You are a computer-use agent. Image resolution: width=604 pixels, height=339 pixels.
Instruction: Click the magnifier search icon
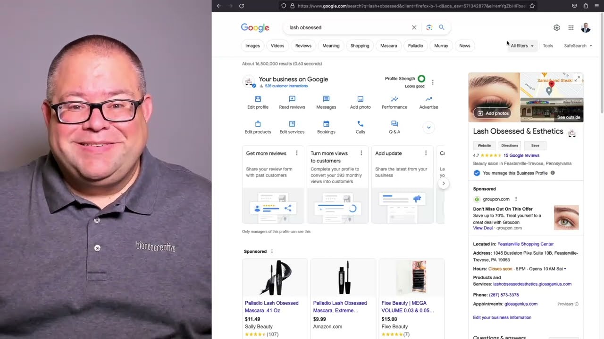pyautogui.click(x=442, y=27)
